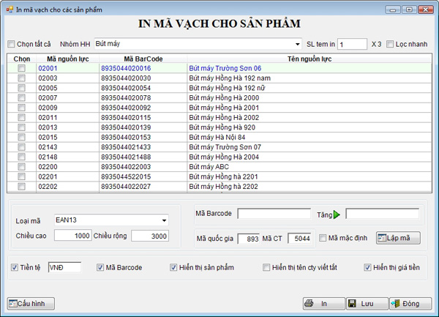Open Cấu hình configuration settings
The image size is (439, 317).
(x=31, y=303)
